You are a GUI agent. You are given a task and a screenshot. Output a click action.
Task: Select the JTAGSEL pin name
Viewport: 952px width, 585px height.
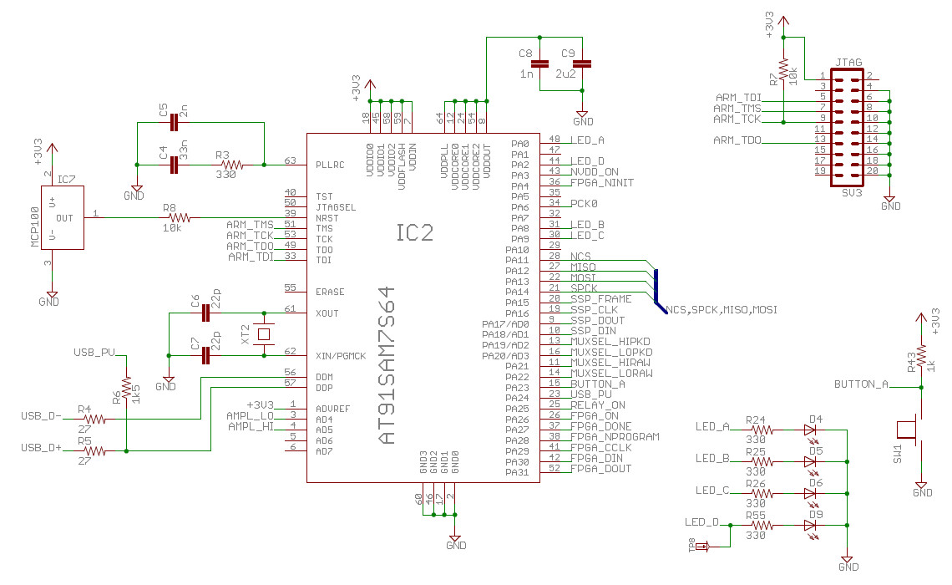(x=336, y=207)
